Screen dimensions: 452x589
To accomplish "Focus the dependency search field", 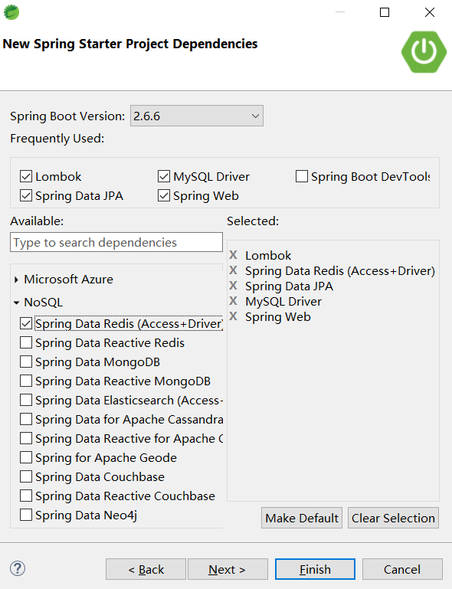I will coord(116,242).
